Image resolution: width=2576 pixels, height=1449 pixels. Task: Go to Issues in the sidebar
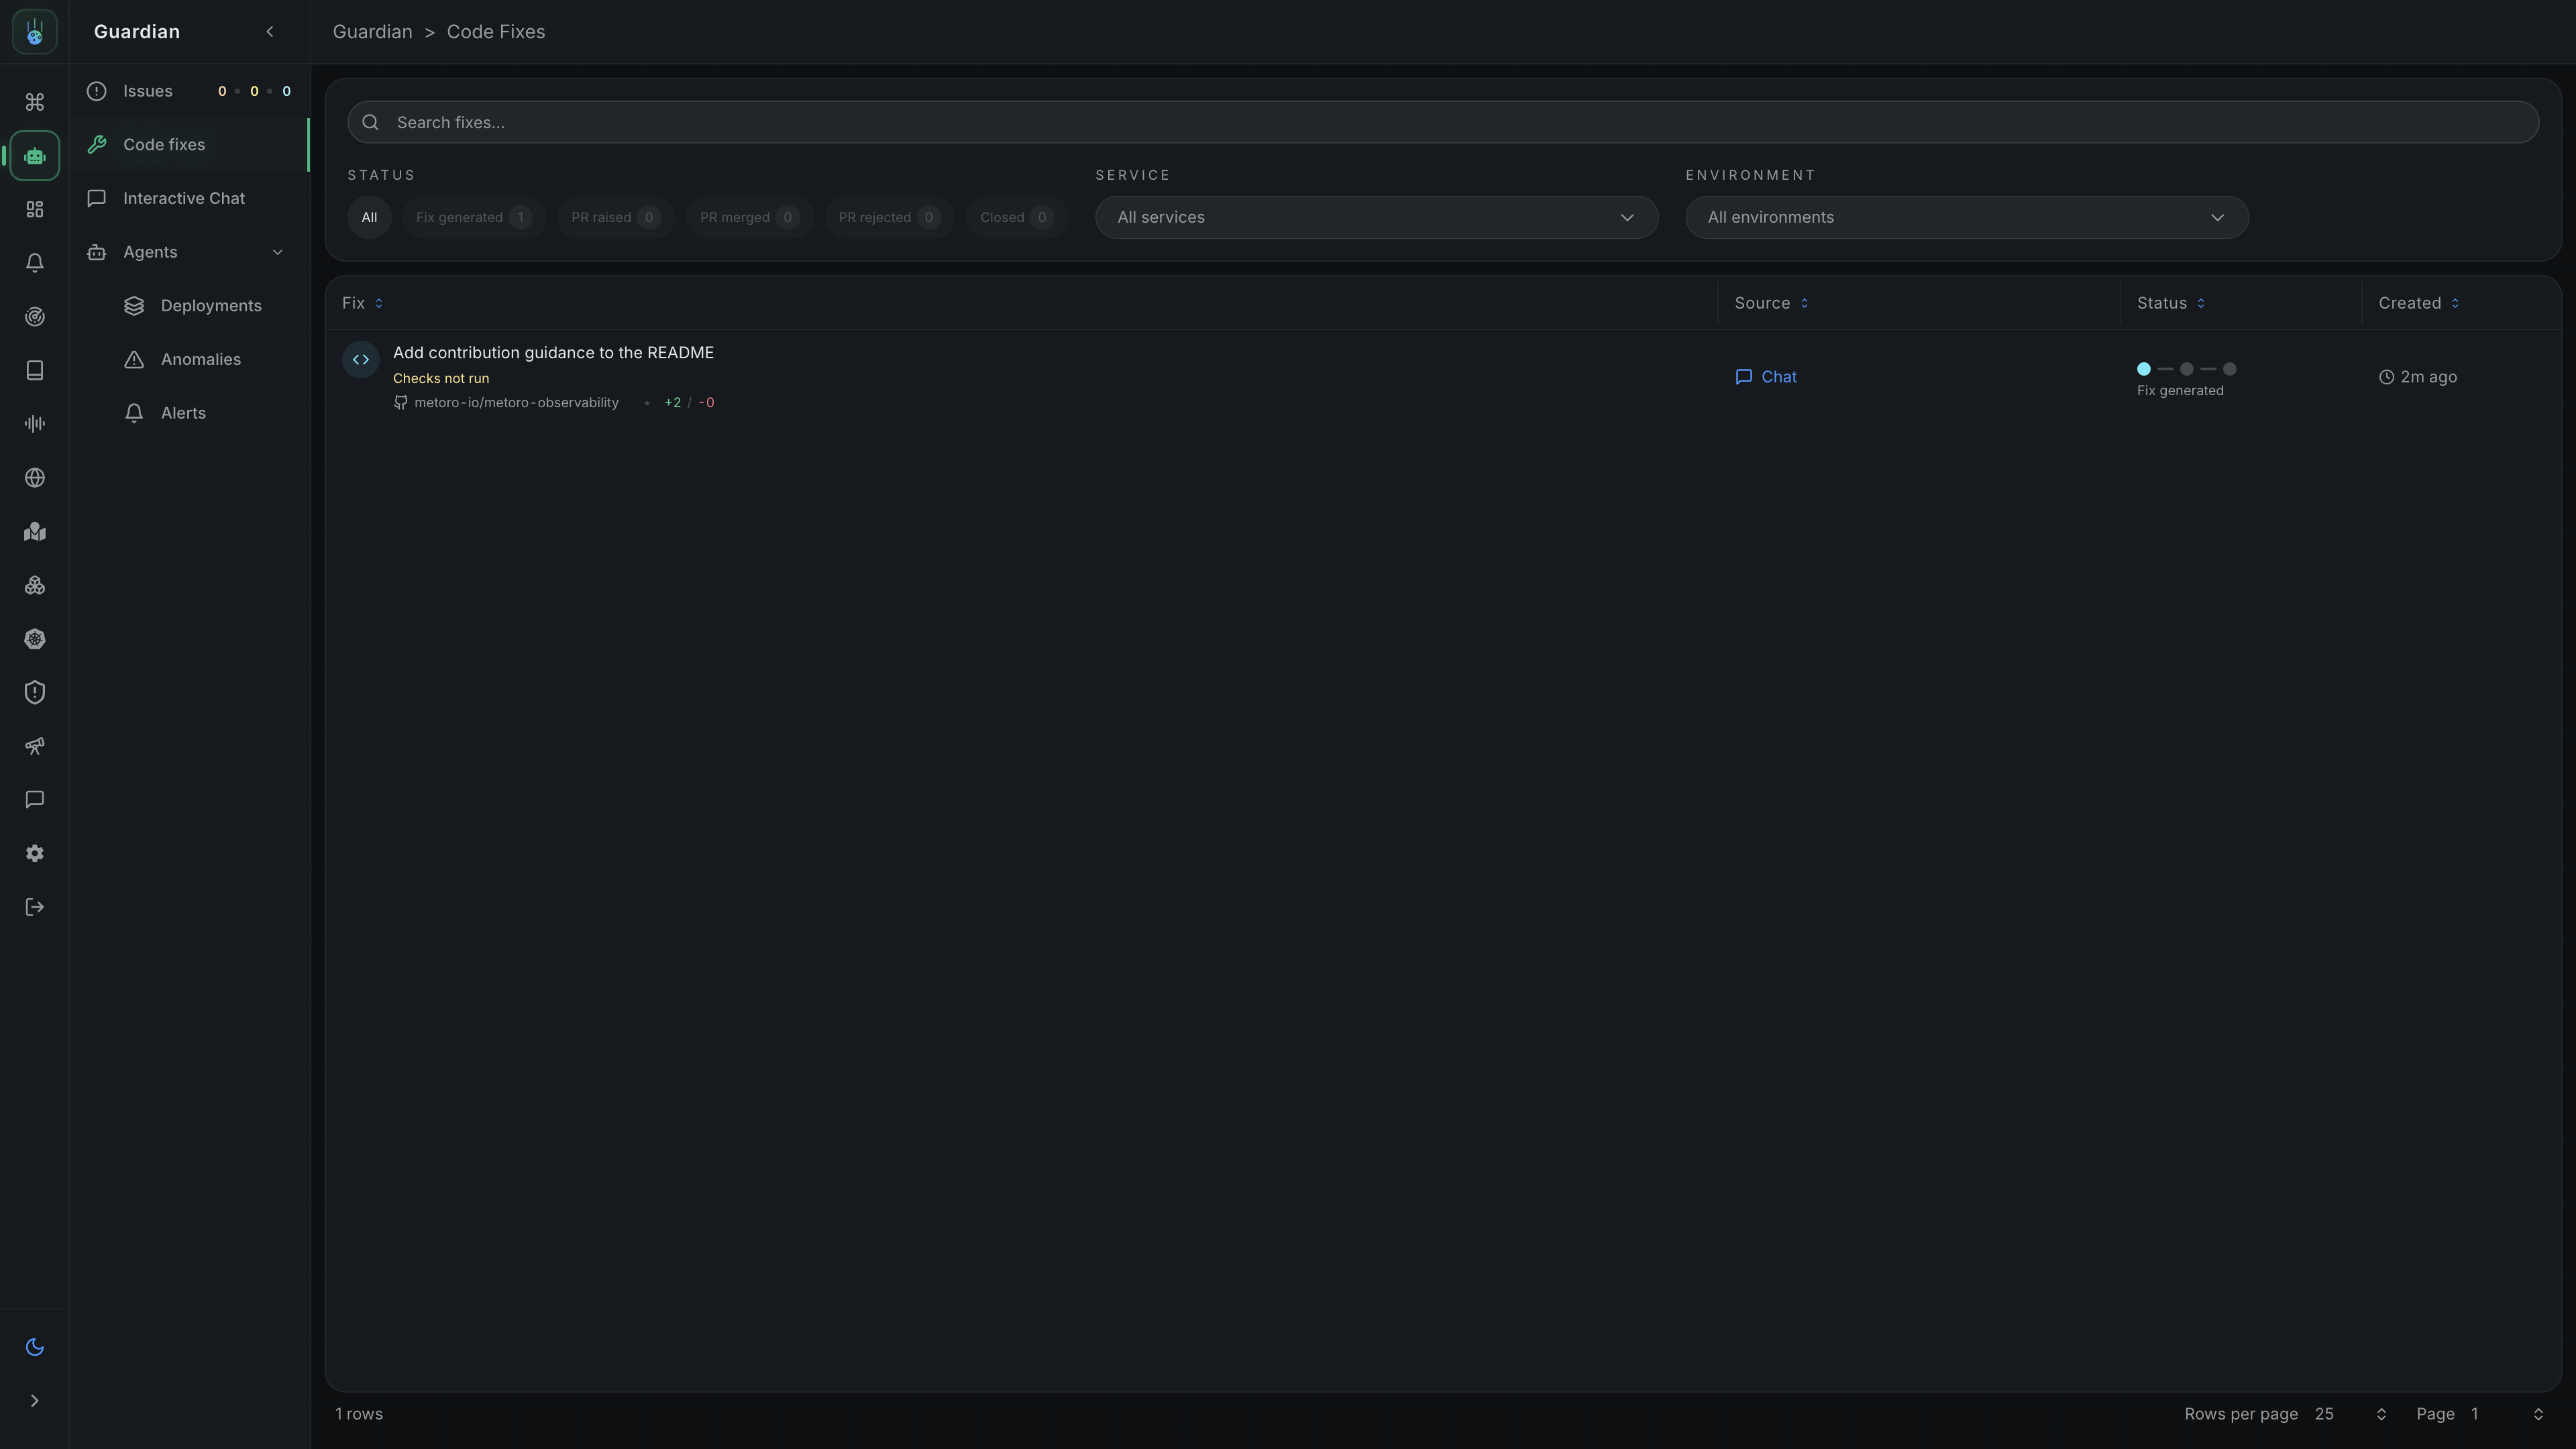(x=189, y=91)
